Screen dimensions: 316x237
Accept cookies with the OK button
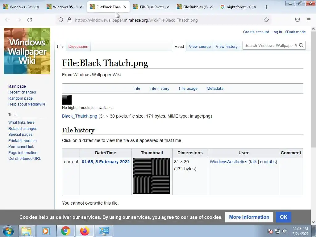(x=283, y=217)
